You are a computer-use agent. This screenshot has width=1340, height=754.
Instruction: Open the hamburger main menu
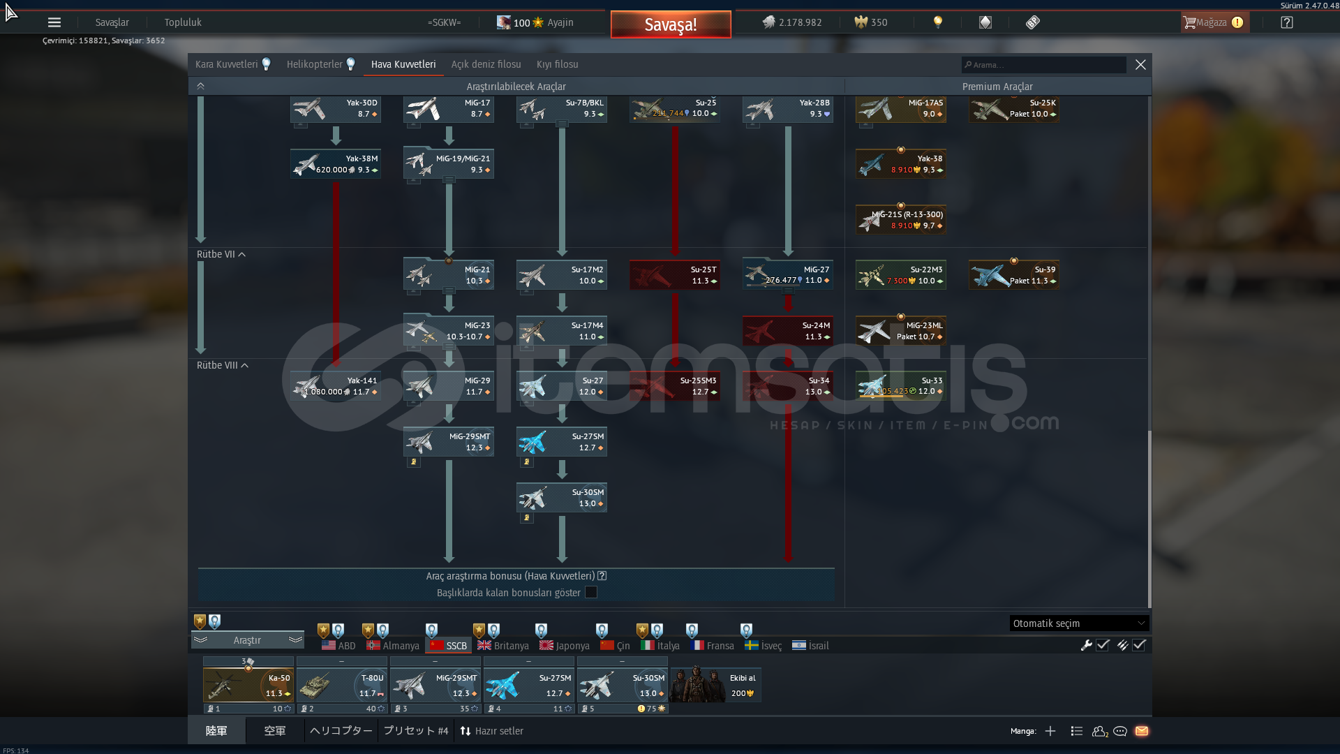point(54,22)
